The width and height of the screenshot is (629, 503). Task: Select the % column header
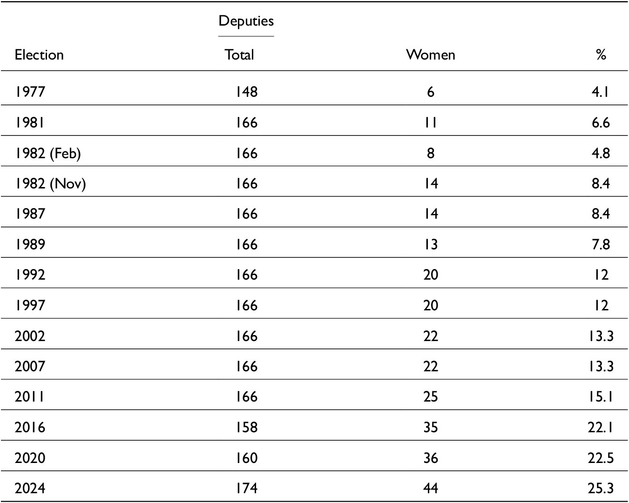click(x=601, y=55)
